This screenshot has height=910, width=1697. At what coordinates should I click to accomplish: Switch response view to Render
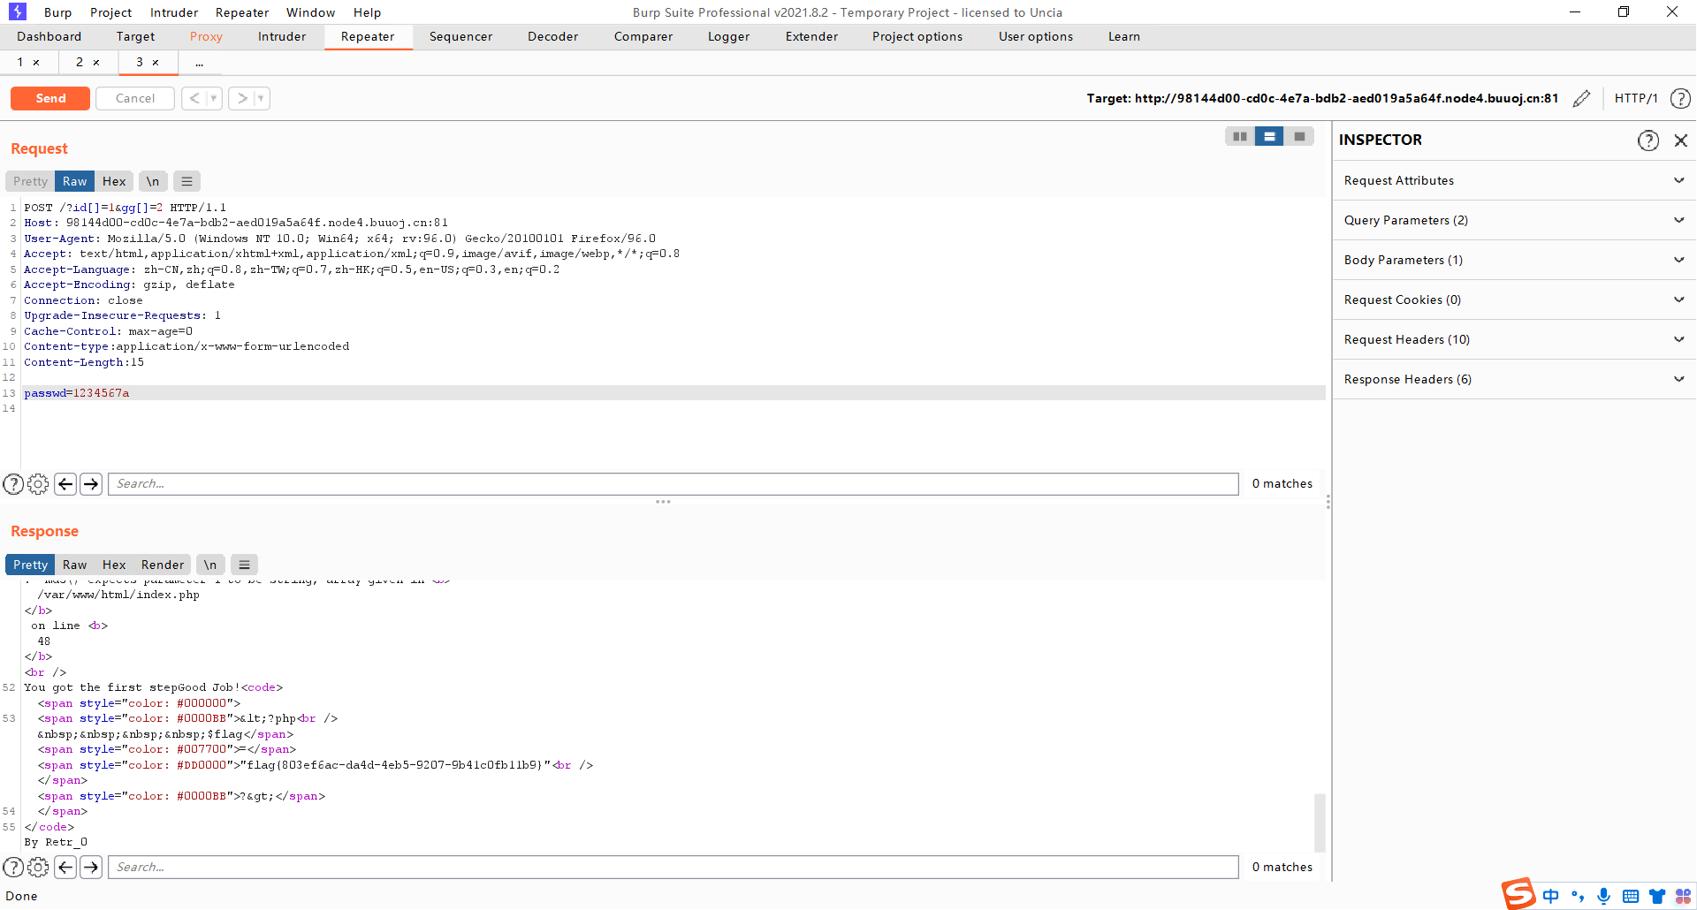[x=163, y=565]
